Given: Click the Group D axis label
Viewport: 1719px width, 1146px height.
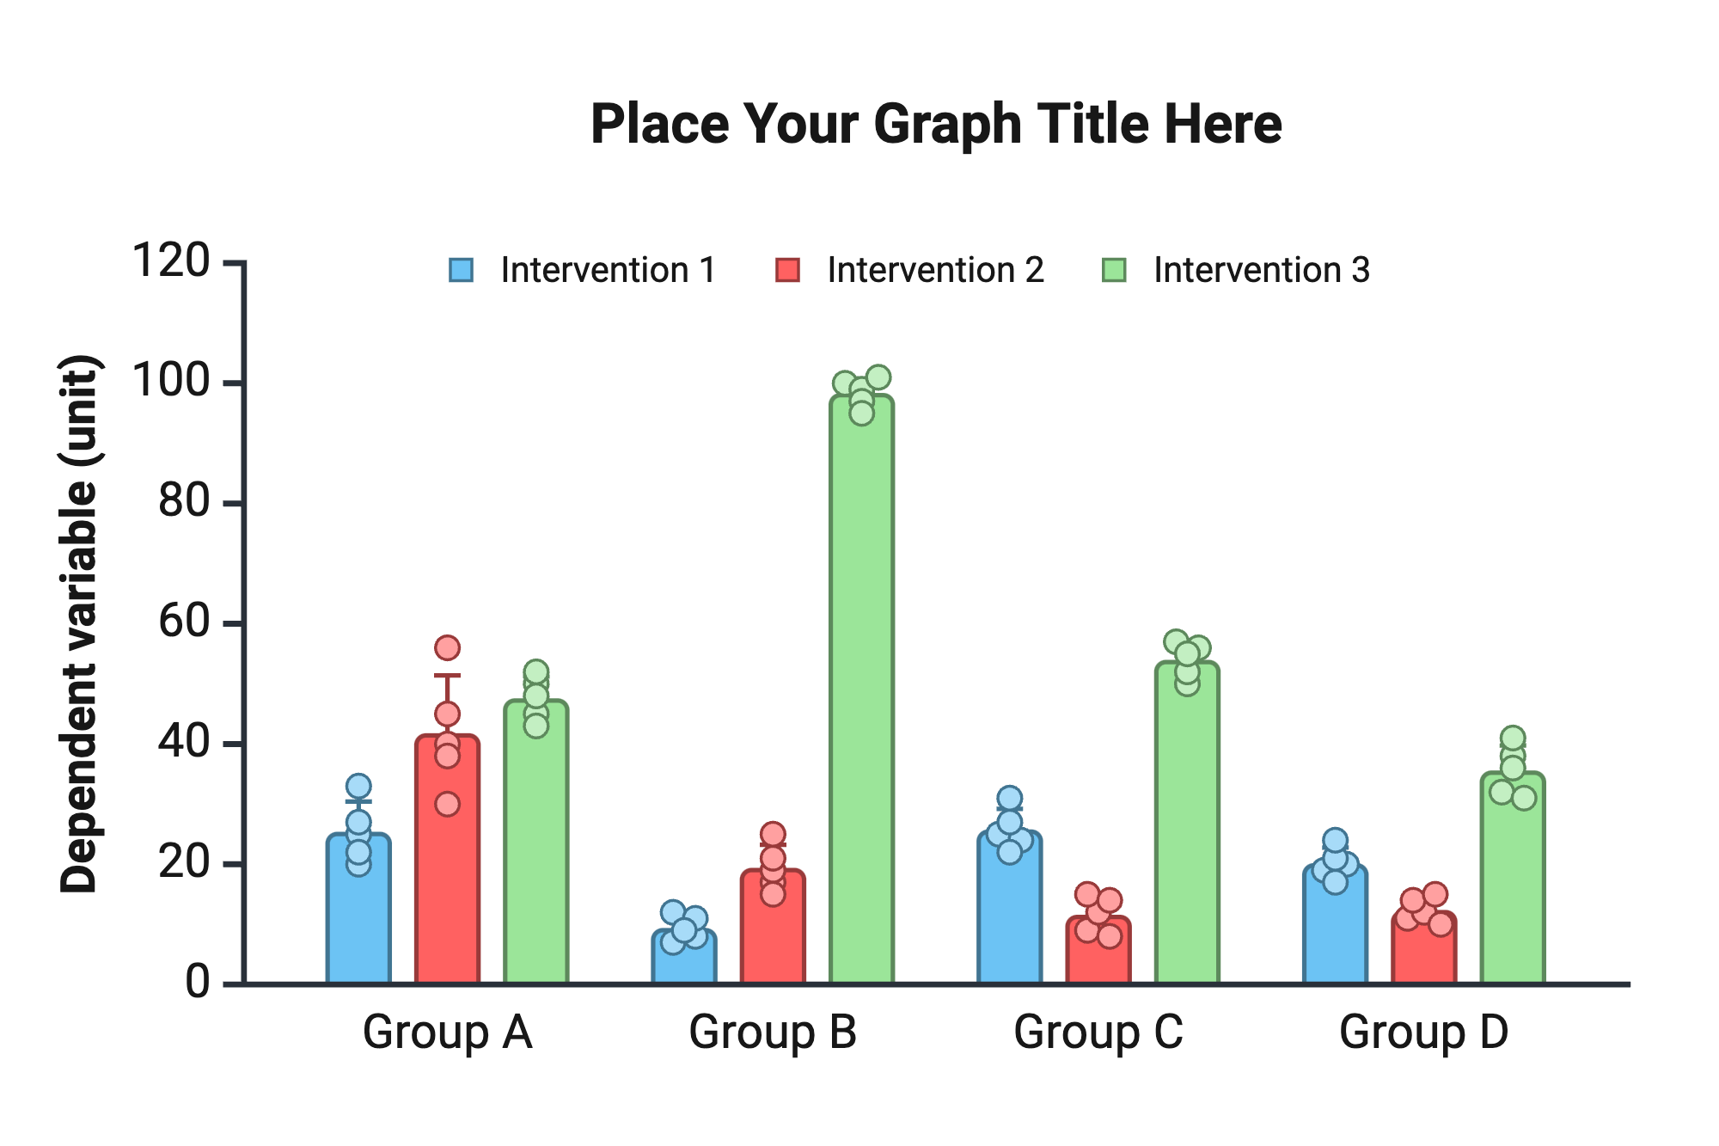Looking at the screenshot, I should [1423, 1032].
